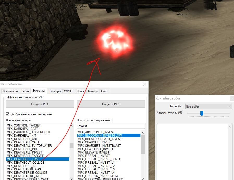The width and height of the screenshot is (234, 180).
Task: Close the Окно объектов window
Action: point(145,84)
